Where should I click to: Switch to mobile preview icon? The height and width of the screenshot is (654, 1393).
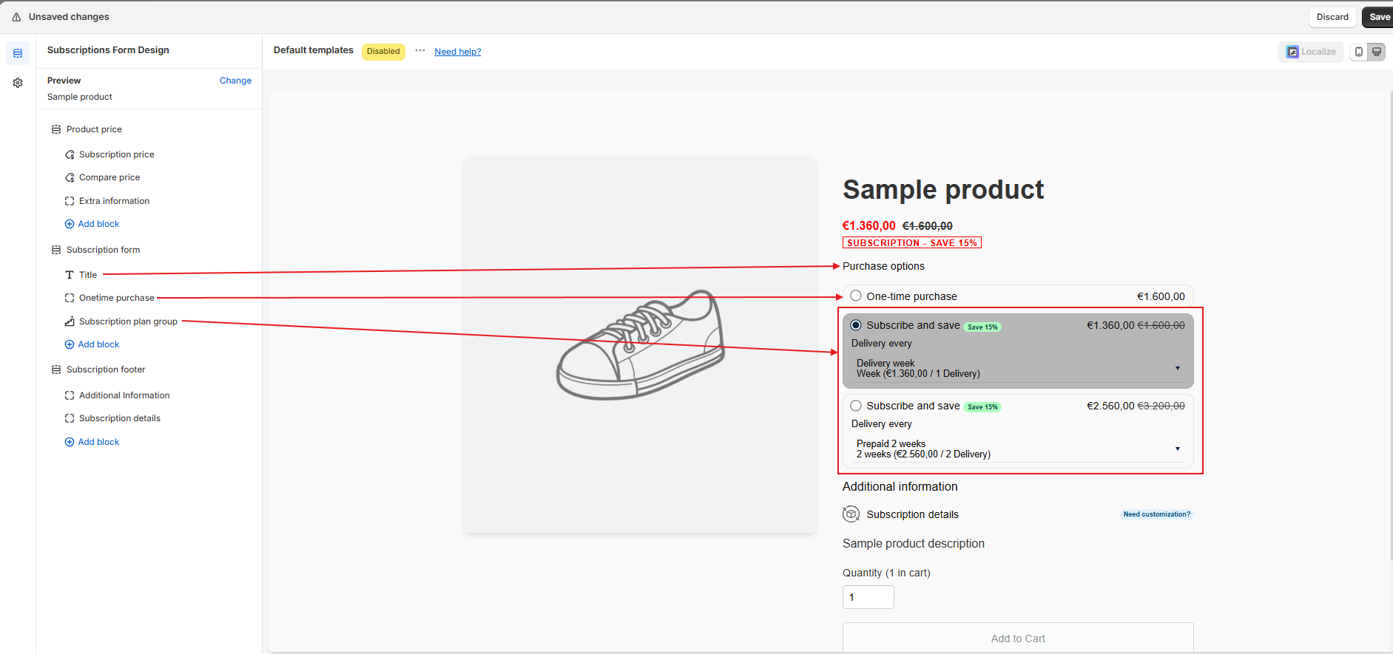coord(1359,52)
